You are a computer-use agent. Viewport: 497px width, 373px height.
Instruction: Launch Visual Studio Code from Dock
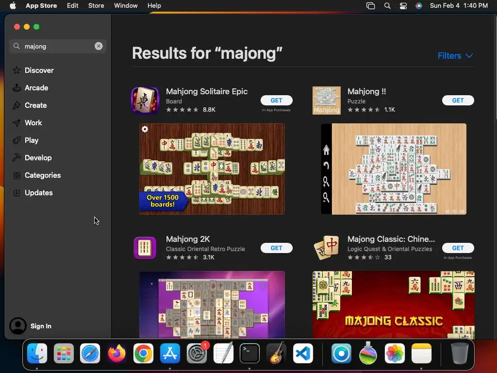point(303,354)
